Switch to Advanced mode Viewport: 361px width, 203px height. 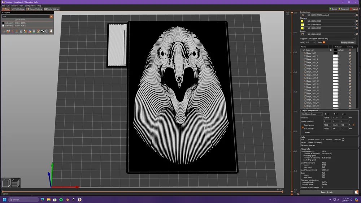click(344, 9)
